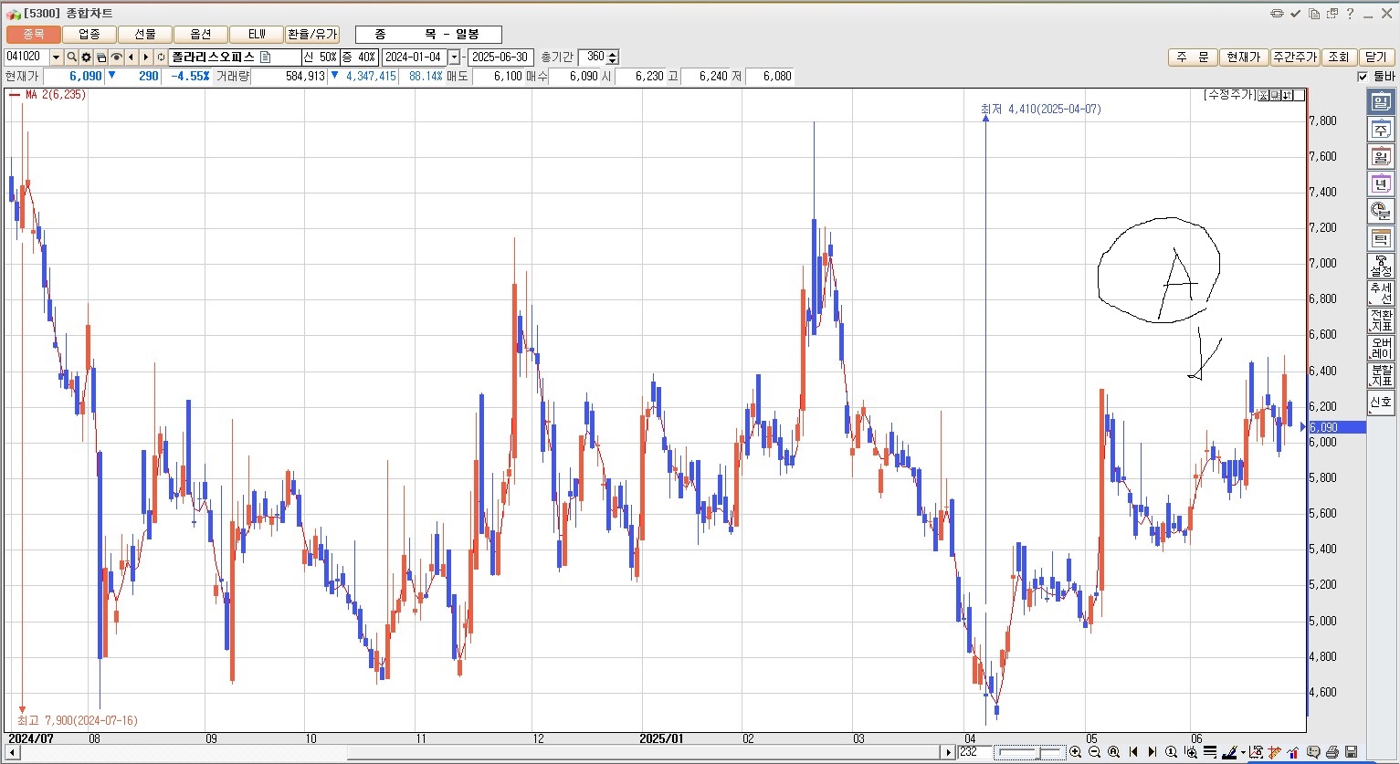
Task: Switch to the 업종 tab
Action: coord(89,34)
